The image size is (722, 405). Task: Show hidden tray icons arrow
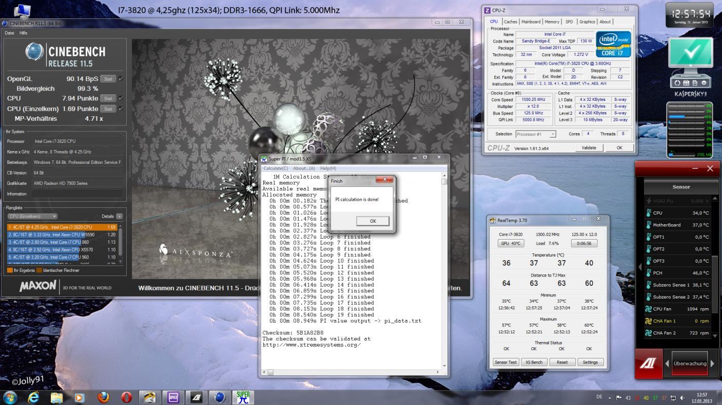[x=610, y=397]
